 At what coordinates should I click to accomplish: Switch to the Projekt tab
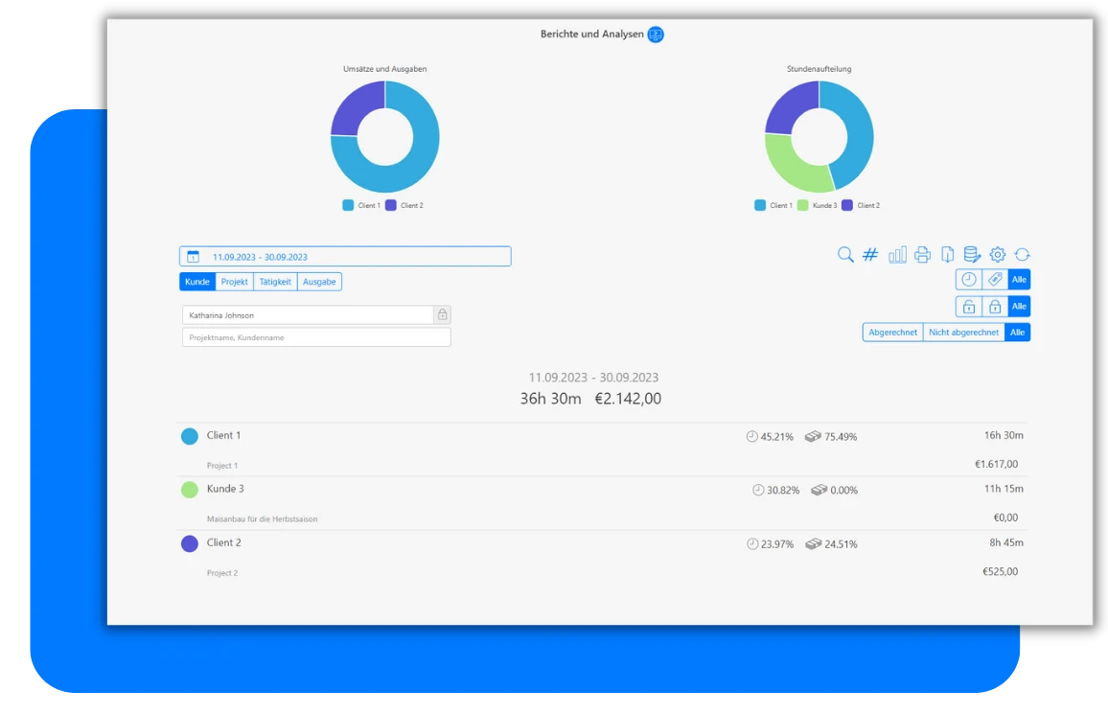235,282
